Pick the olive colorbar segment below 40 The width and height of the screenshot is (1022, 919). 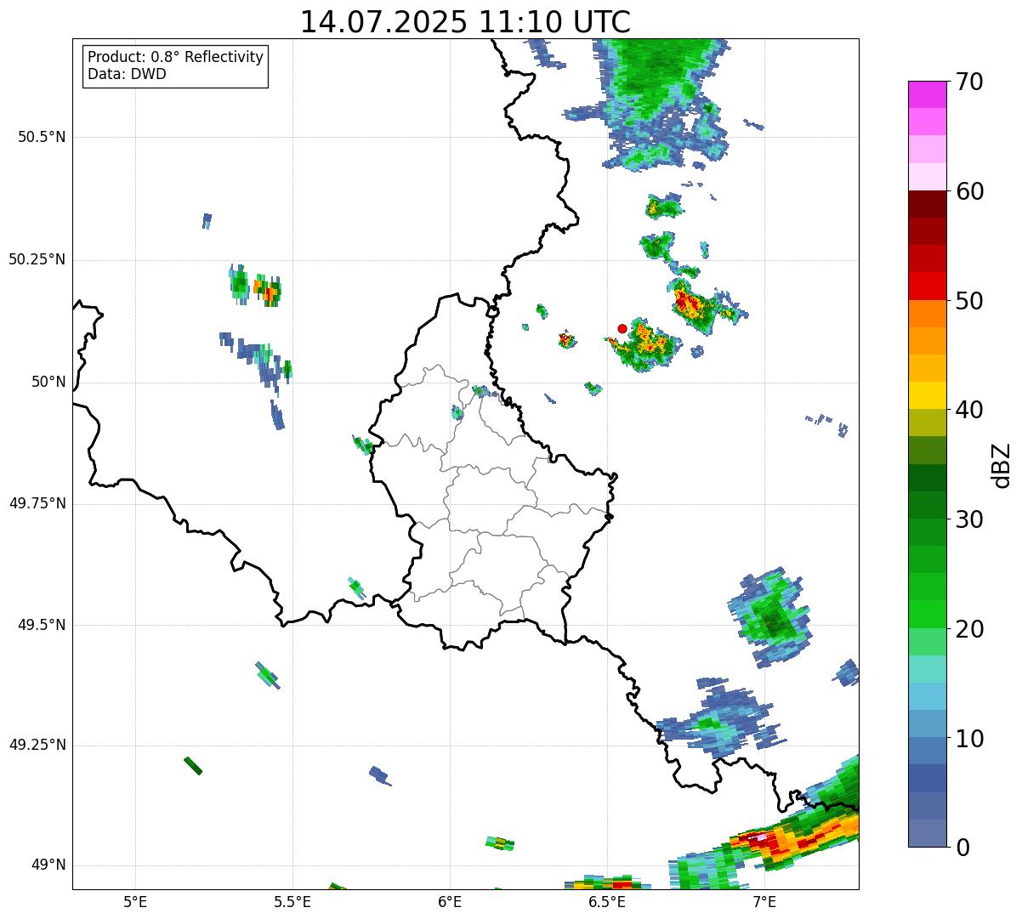point(927,423)
